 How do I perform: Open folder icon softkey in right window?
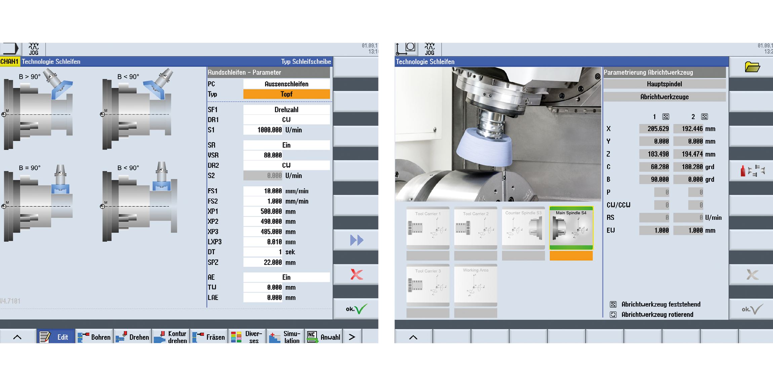pos(752,67)
